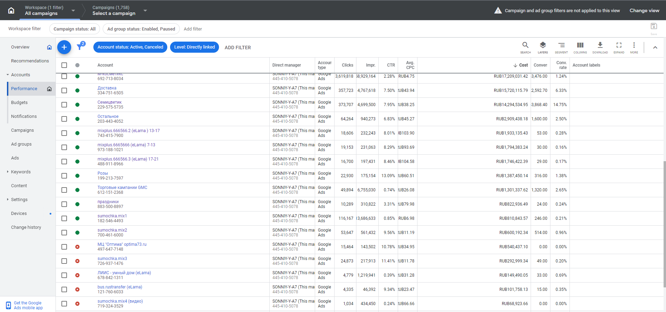The height and width of the screenshot is (312, 666).
Task: Click home icon beside Overview
Action: point(49,47)
